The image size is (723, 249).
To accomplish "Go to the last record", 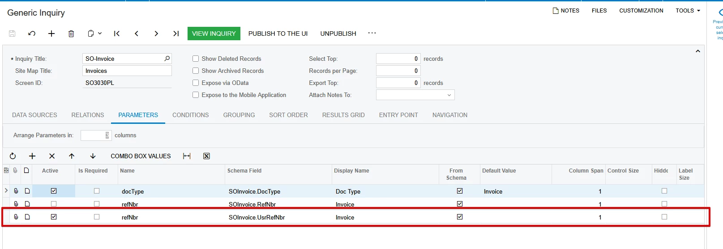I will click(176, 34).
